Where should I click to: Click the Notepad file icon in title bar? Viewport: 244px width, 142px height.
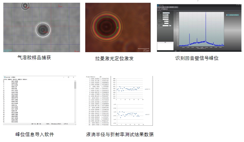[4, 77]
